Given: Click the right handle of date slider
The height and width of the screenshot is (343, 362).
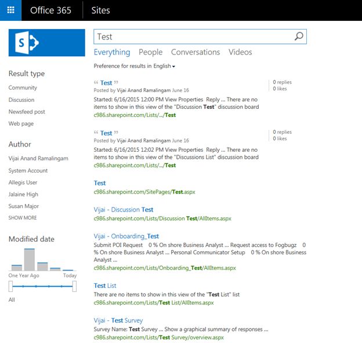Looking at the screenshot, I should [x=74, y=286].
